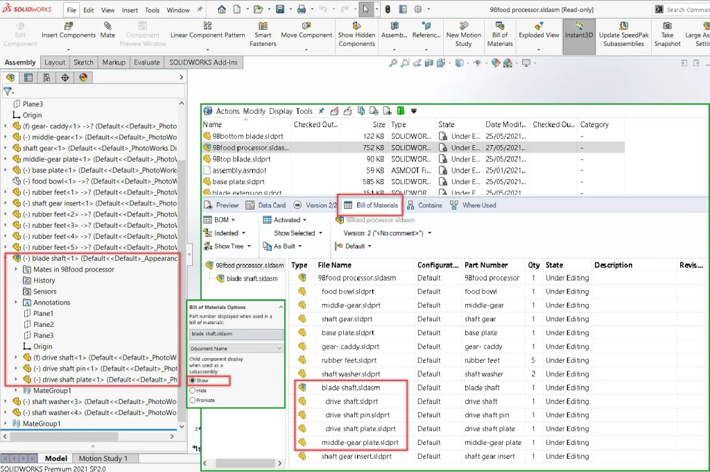Viewport: 710px width, 472px height.
Task: Click the New Motion Study tool
Action: point(463,35)
